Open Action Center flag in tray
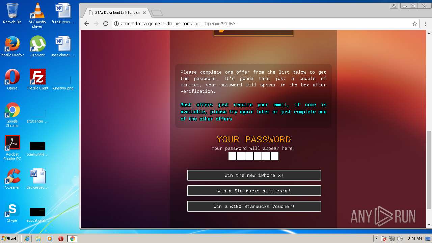This screenshot has width=432, height=243. [x=384, y=239]
